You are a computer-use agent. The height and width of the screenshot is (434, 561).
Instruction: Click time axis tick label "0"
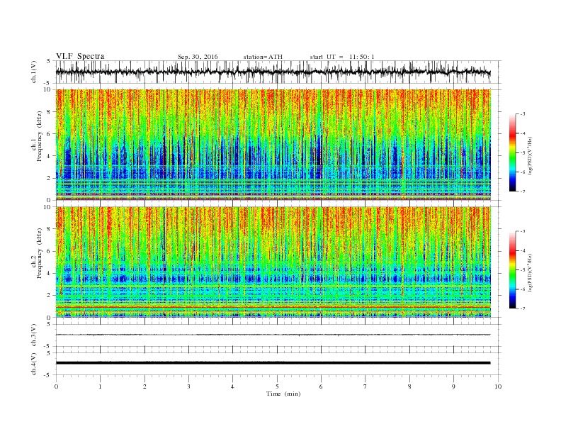point(56,386)
